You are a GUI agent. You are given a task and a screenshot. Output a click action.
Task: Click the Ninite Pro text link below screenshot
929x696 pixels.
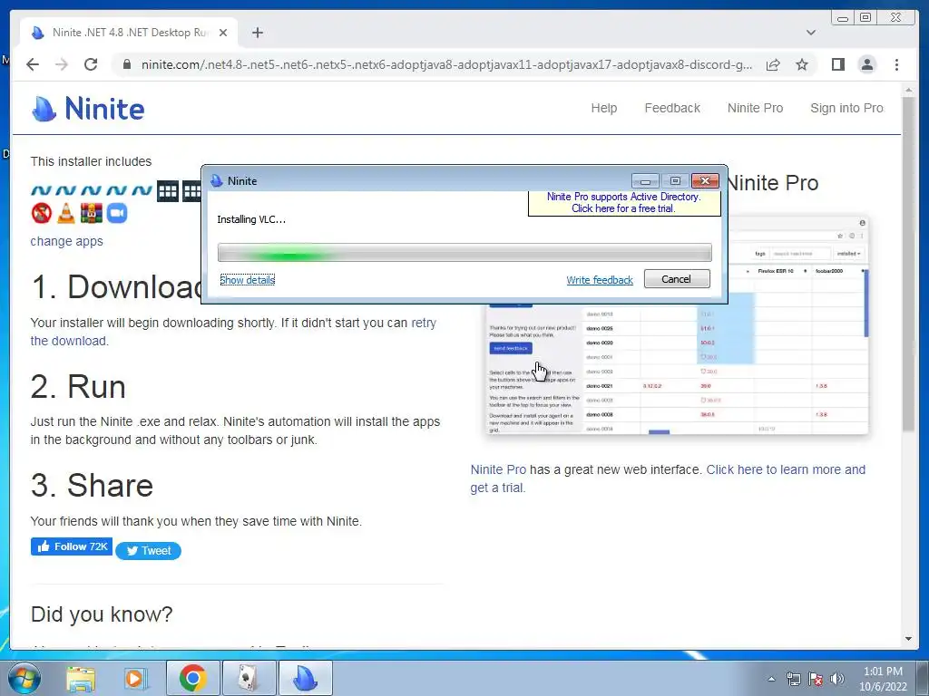tap(498, 470)
